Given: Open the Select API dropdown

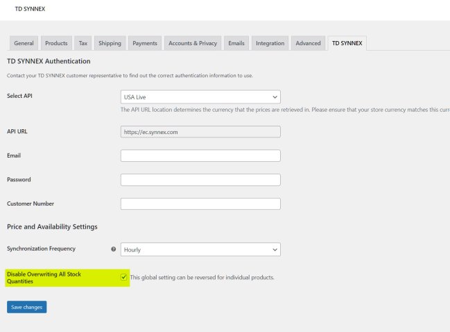Looking at the screenshot, I should (200, 97).
